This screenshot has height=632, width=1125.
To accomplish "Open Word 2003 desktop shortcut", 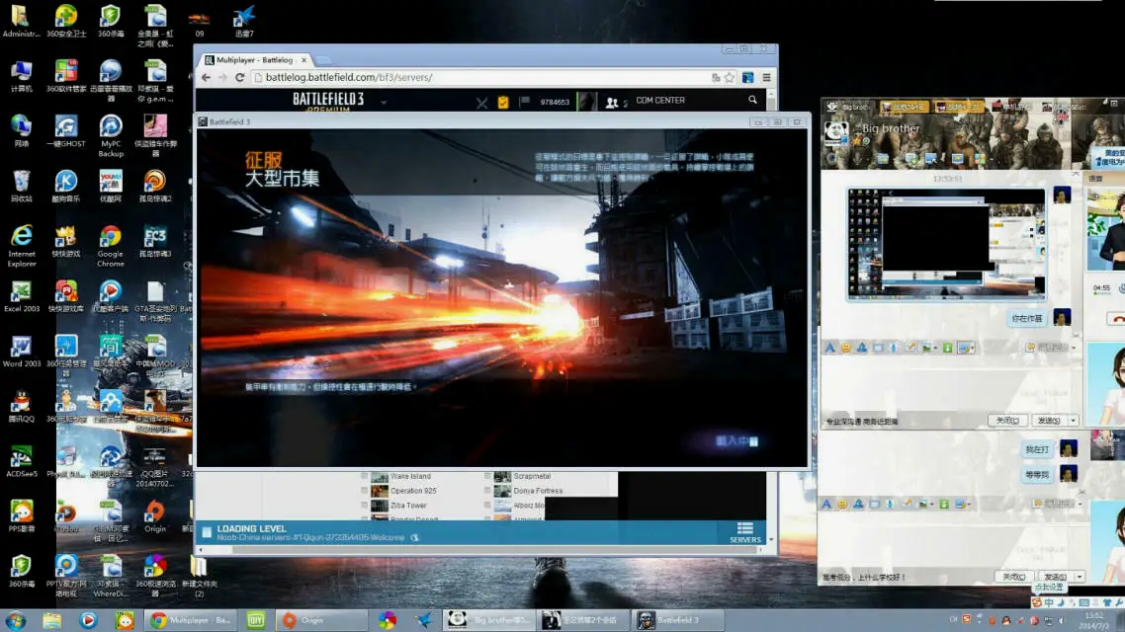I will (22, 352).
